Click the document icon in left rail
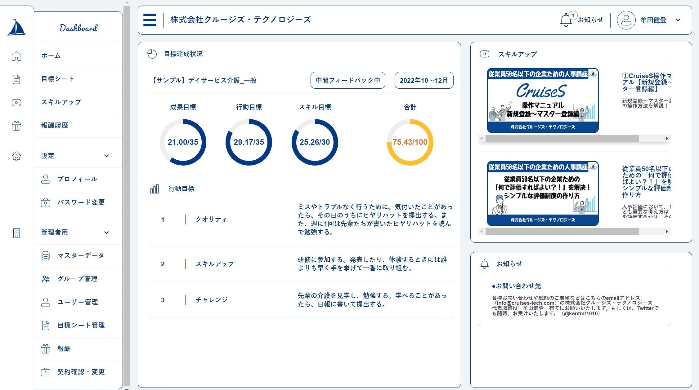Image resolution: width=699 pixels, height=390 pixels. pos(16,79)
